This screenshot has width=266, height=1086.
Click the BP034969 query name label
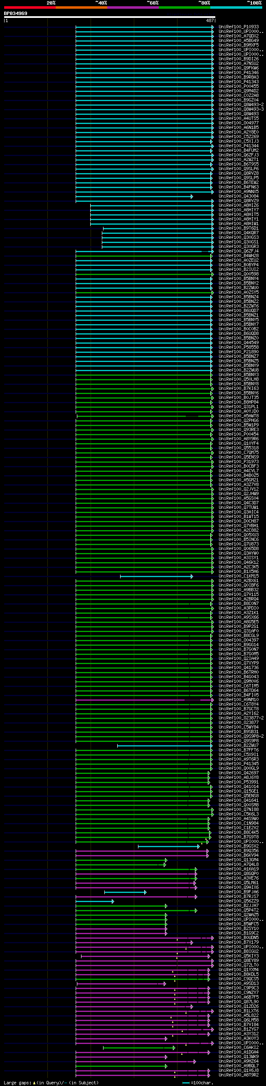(x=15, y=13)
